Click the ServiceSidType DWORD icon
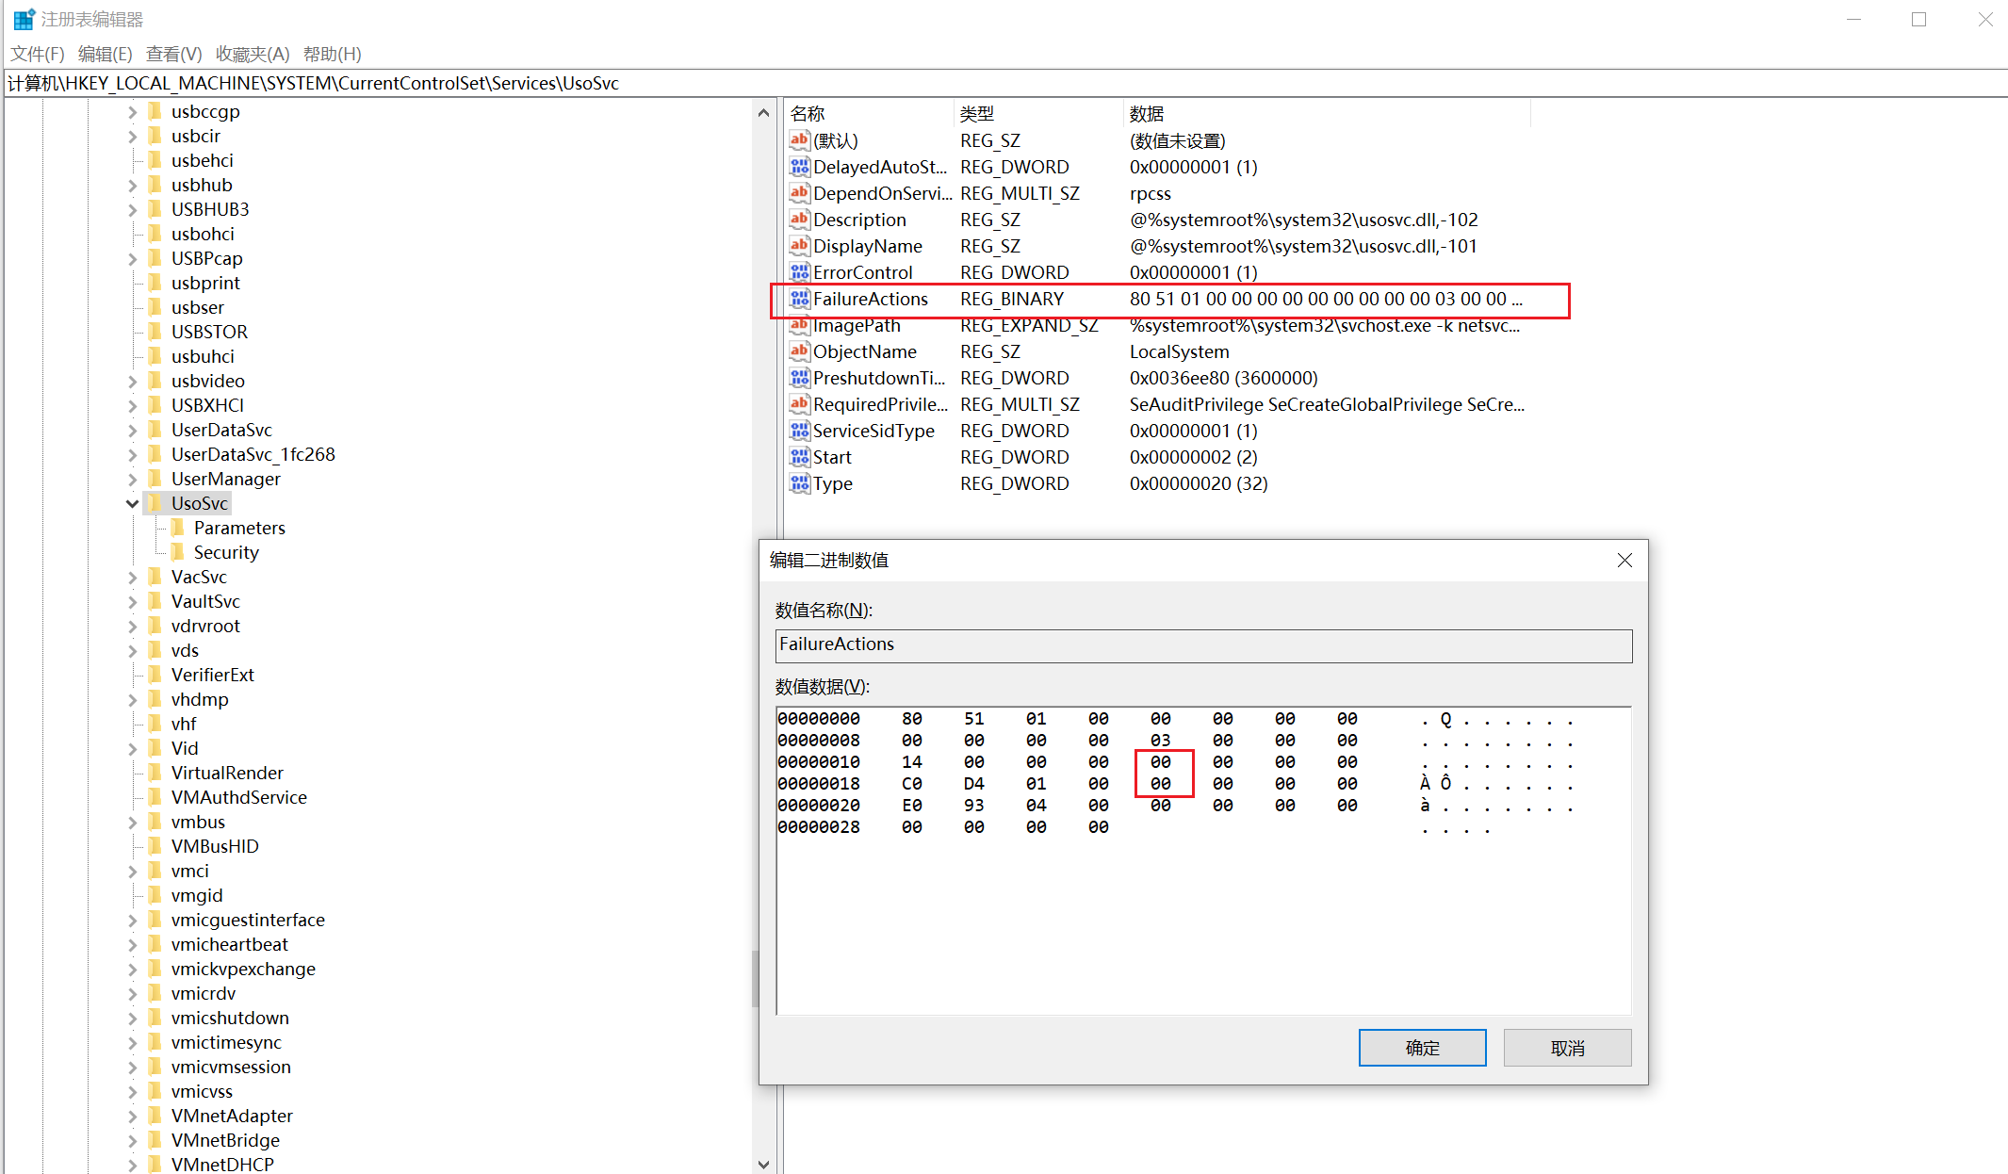The width and height of the screenshot is (2008, 1174). (800, 431)
